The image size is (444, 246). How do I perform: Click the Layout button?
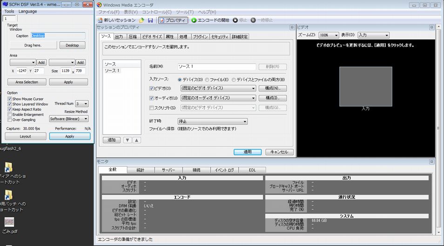pyautogui.click(x=25, y=136)
